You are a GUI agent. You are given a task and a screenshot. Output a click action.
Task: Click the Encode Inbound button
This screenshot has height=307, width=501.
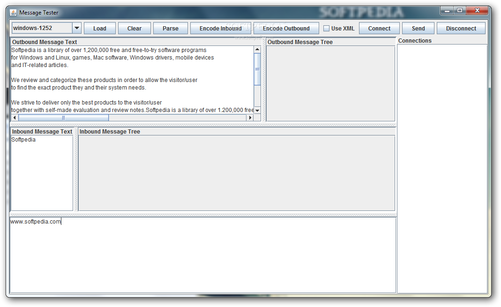tap(220, 29)
